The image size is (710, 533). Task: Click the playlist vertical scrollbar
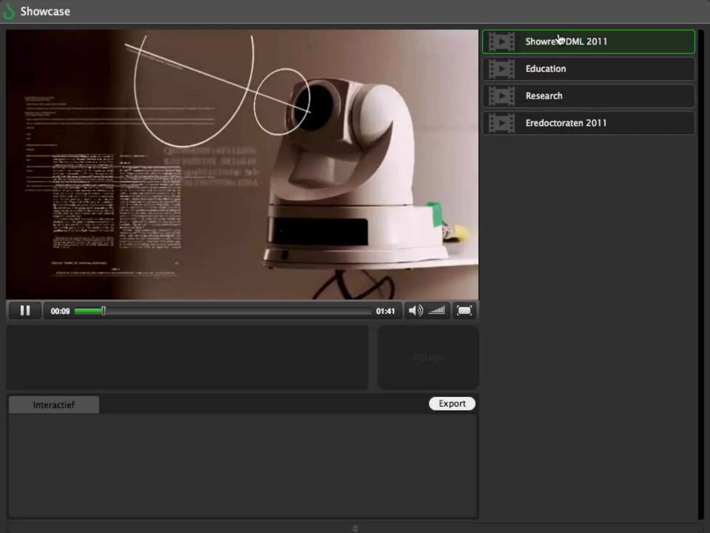(x=701, y=274)
